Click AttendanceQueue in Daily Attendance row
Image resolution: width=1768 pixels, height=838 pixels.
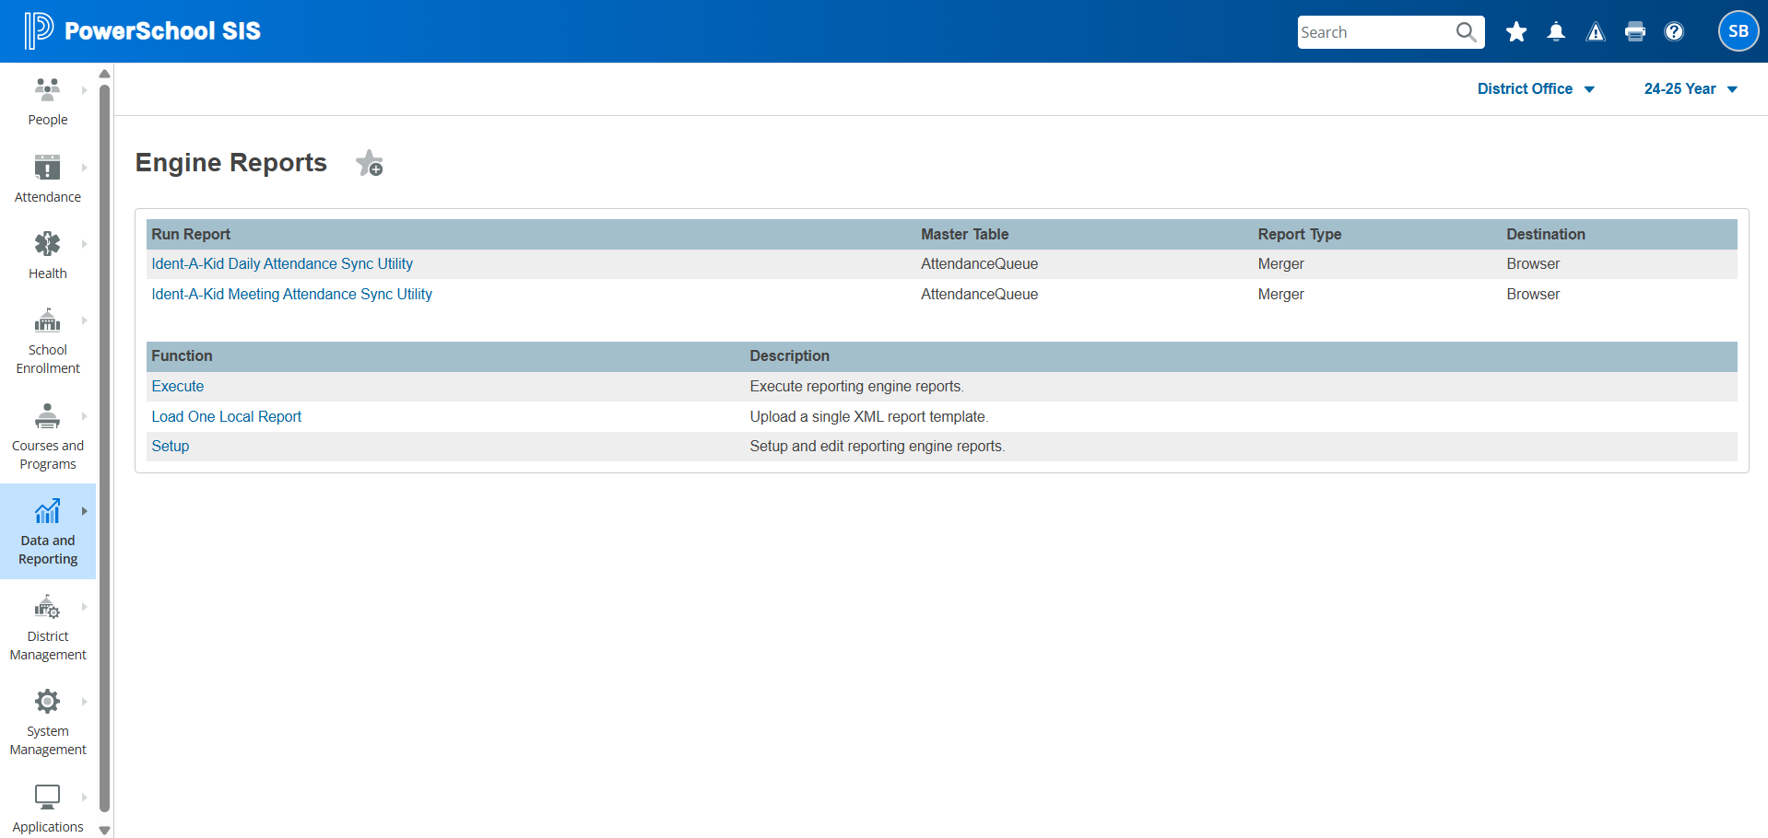tap(979, 264)
